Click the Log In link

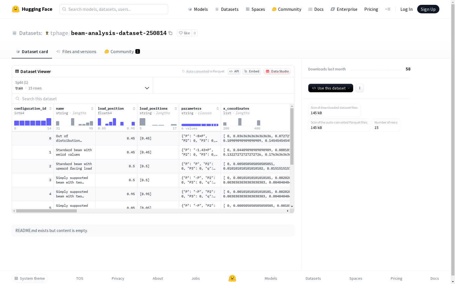pyautogui.click(x=406, y=9)
